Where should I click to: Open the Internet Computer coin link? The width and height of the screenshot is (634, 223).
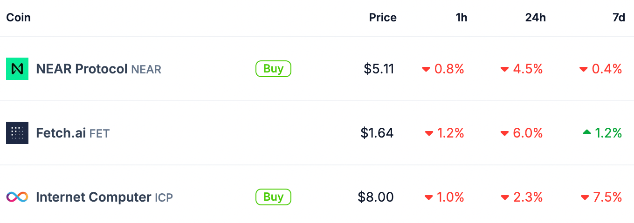tap(93, 197)
